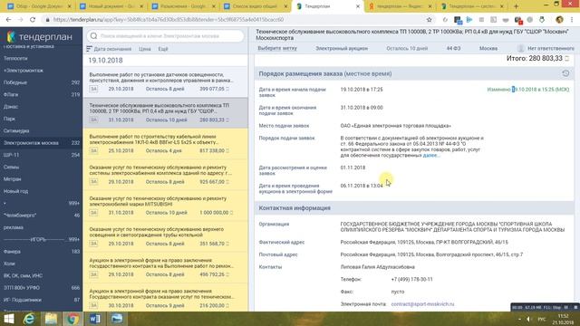Image resolution: width=580 pixels, height=326 pixels.
Task: Bookmark page with the star icon
Action: [429, 20]
